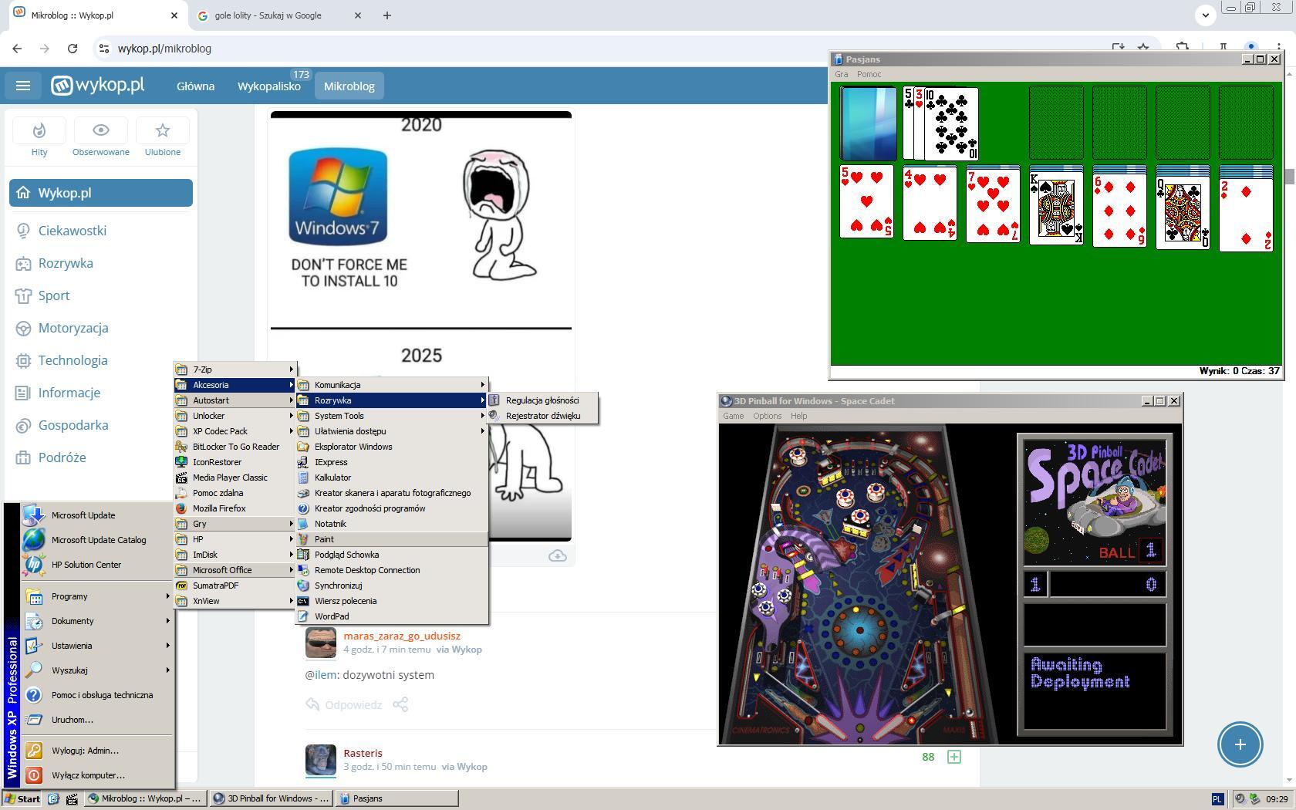Viewport: 1296px width, 810px height.
Task: Open Motoryzacja category in sidebar
Action: click(73, 328)
